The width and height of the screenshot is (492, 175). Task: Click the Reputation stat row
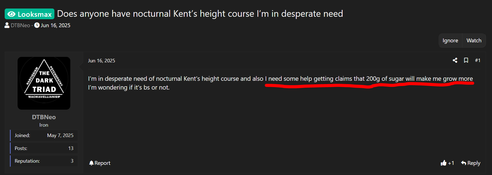[x=44, y=161]
